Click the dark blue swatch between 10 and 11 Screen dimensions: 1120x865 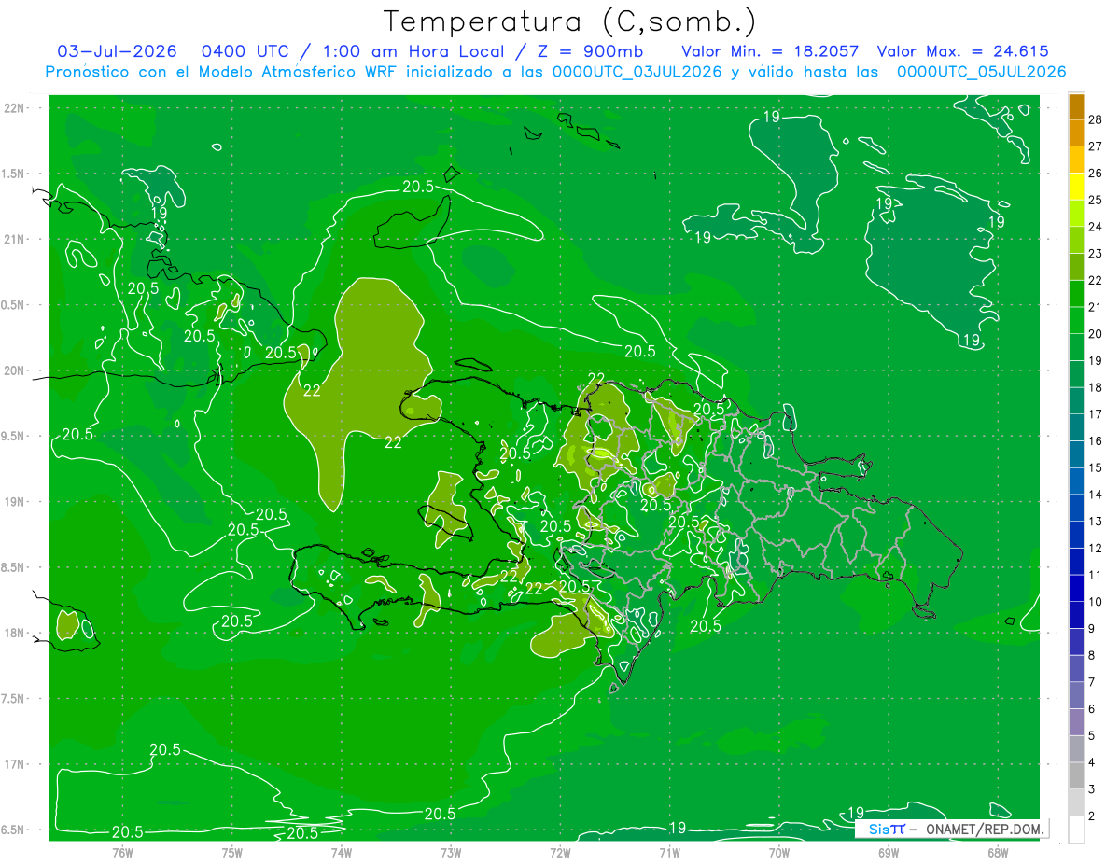[x=1076, y=589]
